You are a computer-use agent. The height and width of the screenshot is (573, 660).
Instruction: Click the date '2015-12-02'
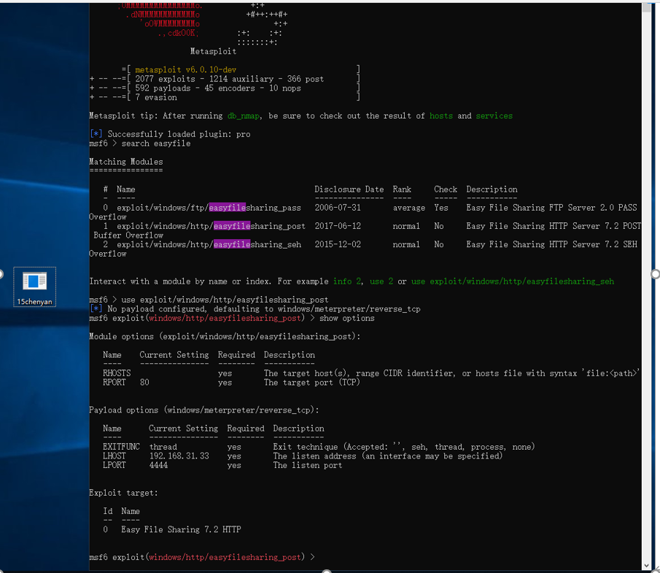click(338, 244)
